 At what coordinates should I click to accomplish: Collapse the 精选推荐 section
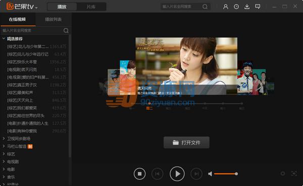pyautogui.click(x=4, y=39)
